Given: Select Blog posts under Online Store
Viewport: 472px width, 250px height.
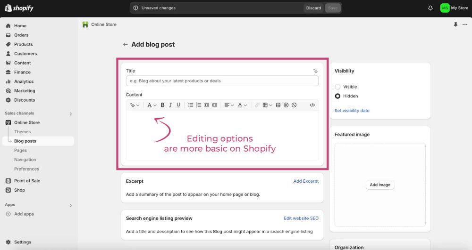Looking at the screenshot, I should point(25,141).
